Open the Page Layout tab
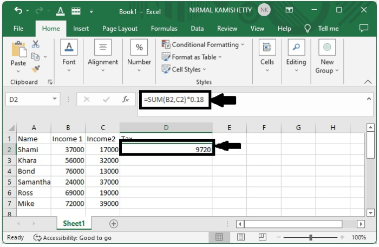 120,28
